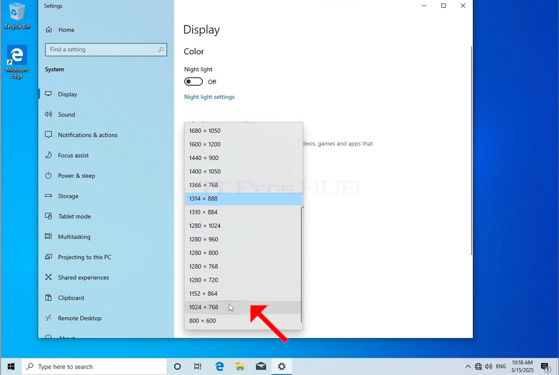Viewport: 559px width, 375px height.
Task: Open Night light settings link
Action: coord(209,97)
